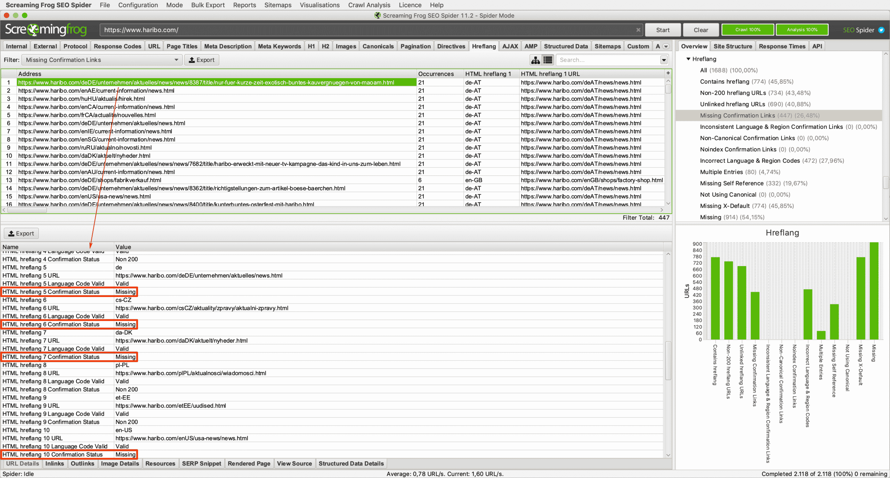Screen dimensions: 890x478
Task: Sort by the Occurrences column header
Action: (440, 74)
